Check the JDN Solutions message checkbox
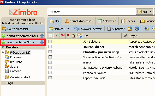 coord(50,41)
